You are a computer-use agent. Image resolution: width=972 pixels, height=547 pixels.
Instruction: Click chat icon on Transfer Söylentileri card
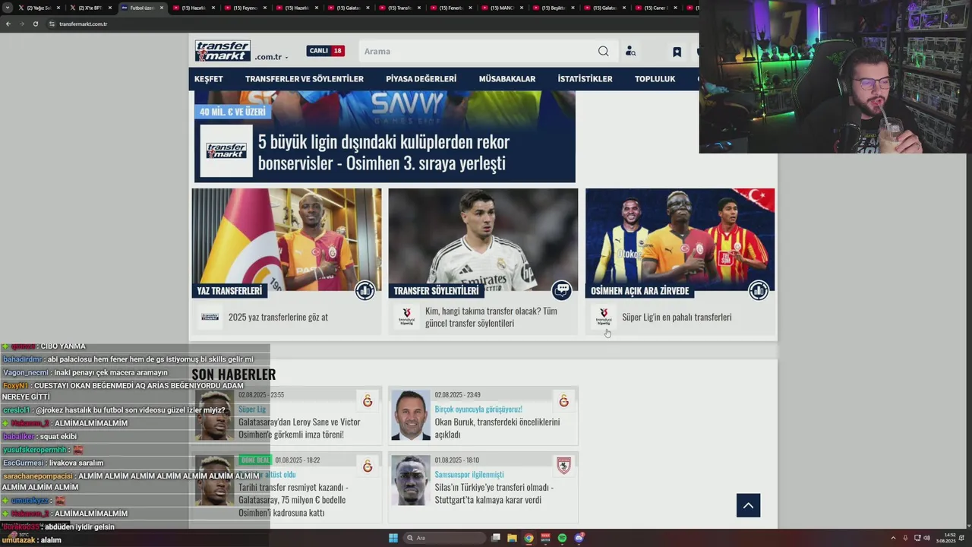[x=562, y=290]
